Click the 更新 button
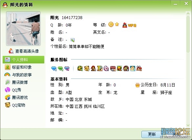The height and width of the screenshot is (140, 192). 152,134
